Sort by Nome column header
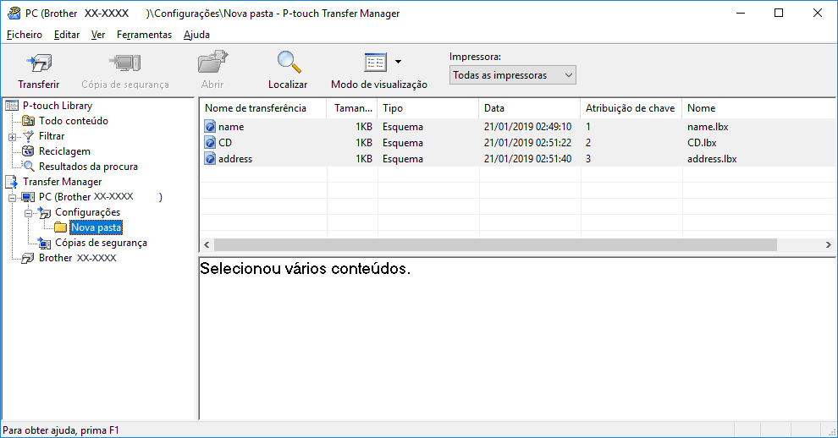 [759, 108]
